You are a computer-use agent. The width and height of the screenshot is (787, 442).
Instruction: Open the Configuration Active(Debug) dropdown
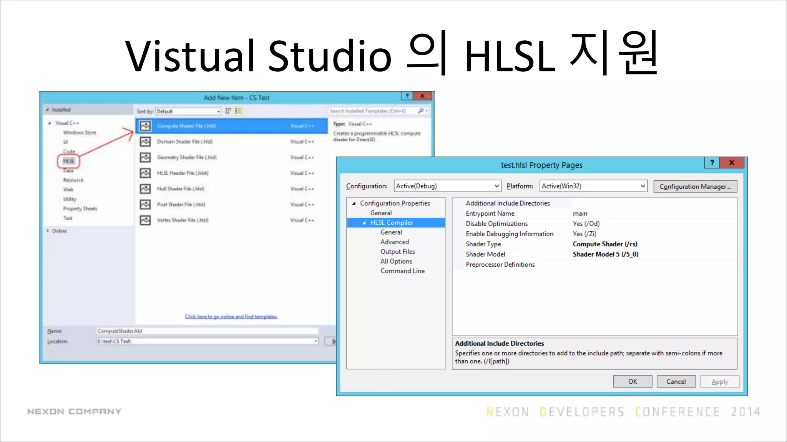[448, 186]
